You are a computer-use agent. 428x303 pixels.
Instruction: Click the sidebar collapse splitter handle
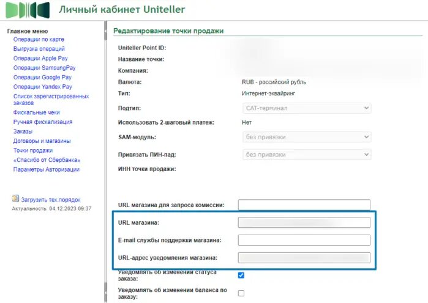coord(106,31)
